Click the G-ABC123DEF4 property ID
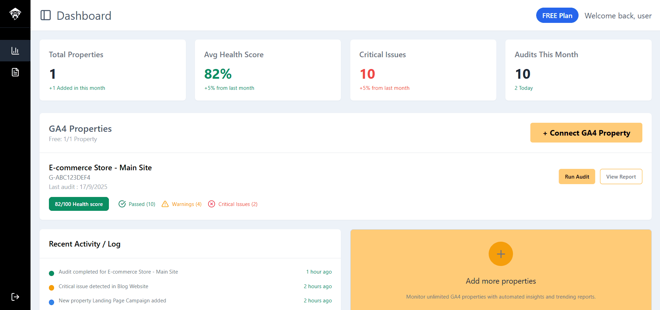 point(69,178)
